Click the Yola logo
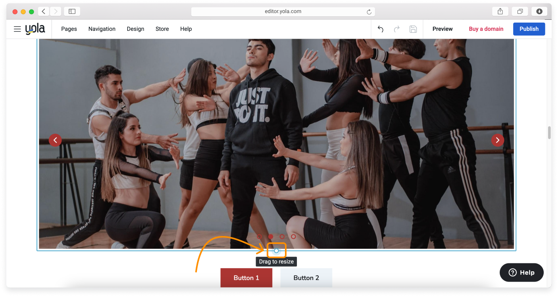The image size is (558, 297). (x=35, y=28)
